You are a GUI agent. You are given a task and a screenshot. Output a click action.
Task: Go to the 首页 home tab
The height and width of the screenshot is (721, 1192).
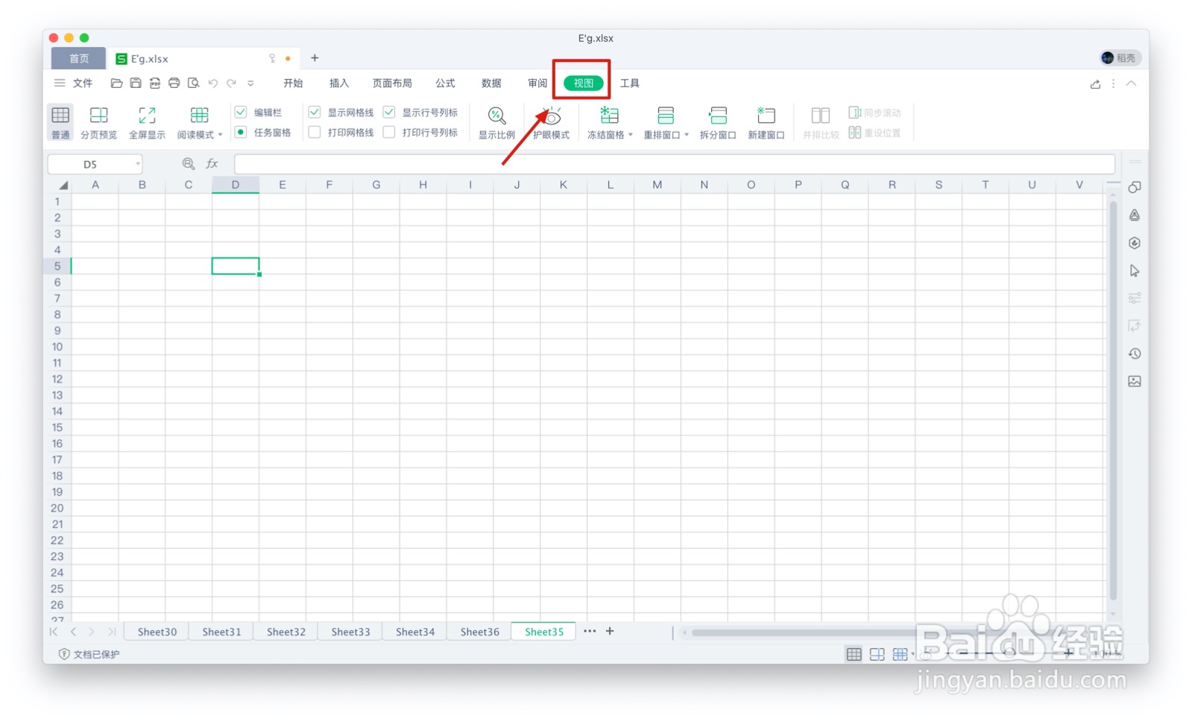pos(78,58)
